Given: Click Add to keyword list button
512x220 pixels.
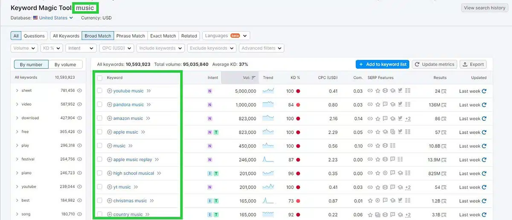Looking at the screenshot, I should [x=382, y=64].
